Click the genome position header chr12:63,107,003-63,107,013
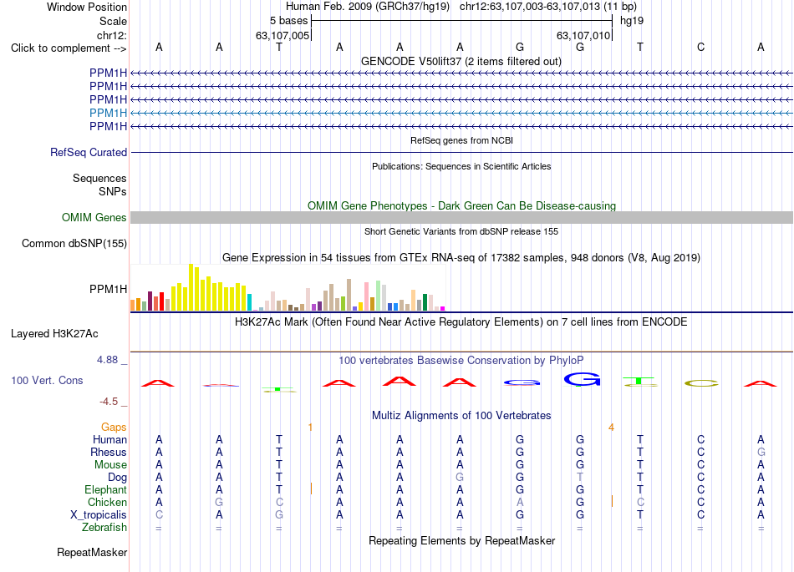The width and height of the screenshot is (794, 572). click(x=530, y=7)
